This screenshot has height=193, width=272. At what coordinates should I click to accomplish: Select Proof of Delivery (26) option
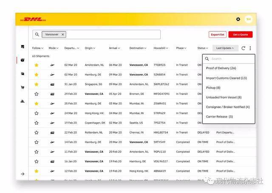point(221,68)
